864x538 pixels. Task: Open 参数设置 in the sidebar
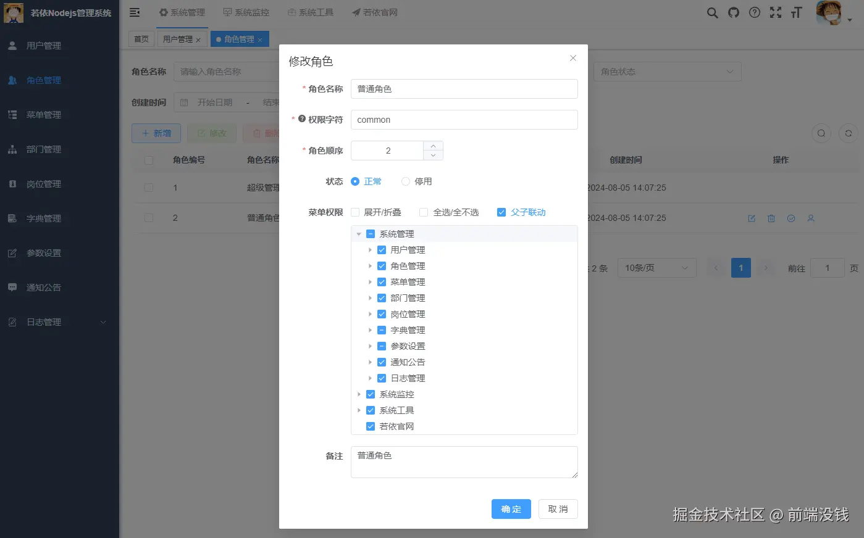(59, 253)
